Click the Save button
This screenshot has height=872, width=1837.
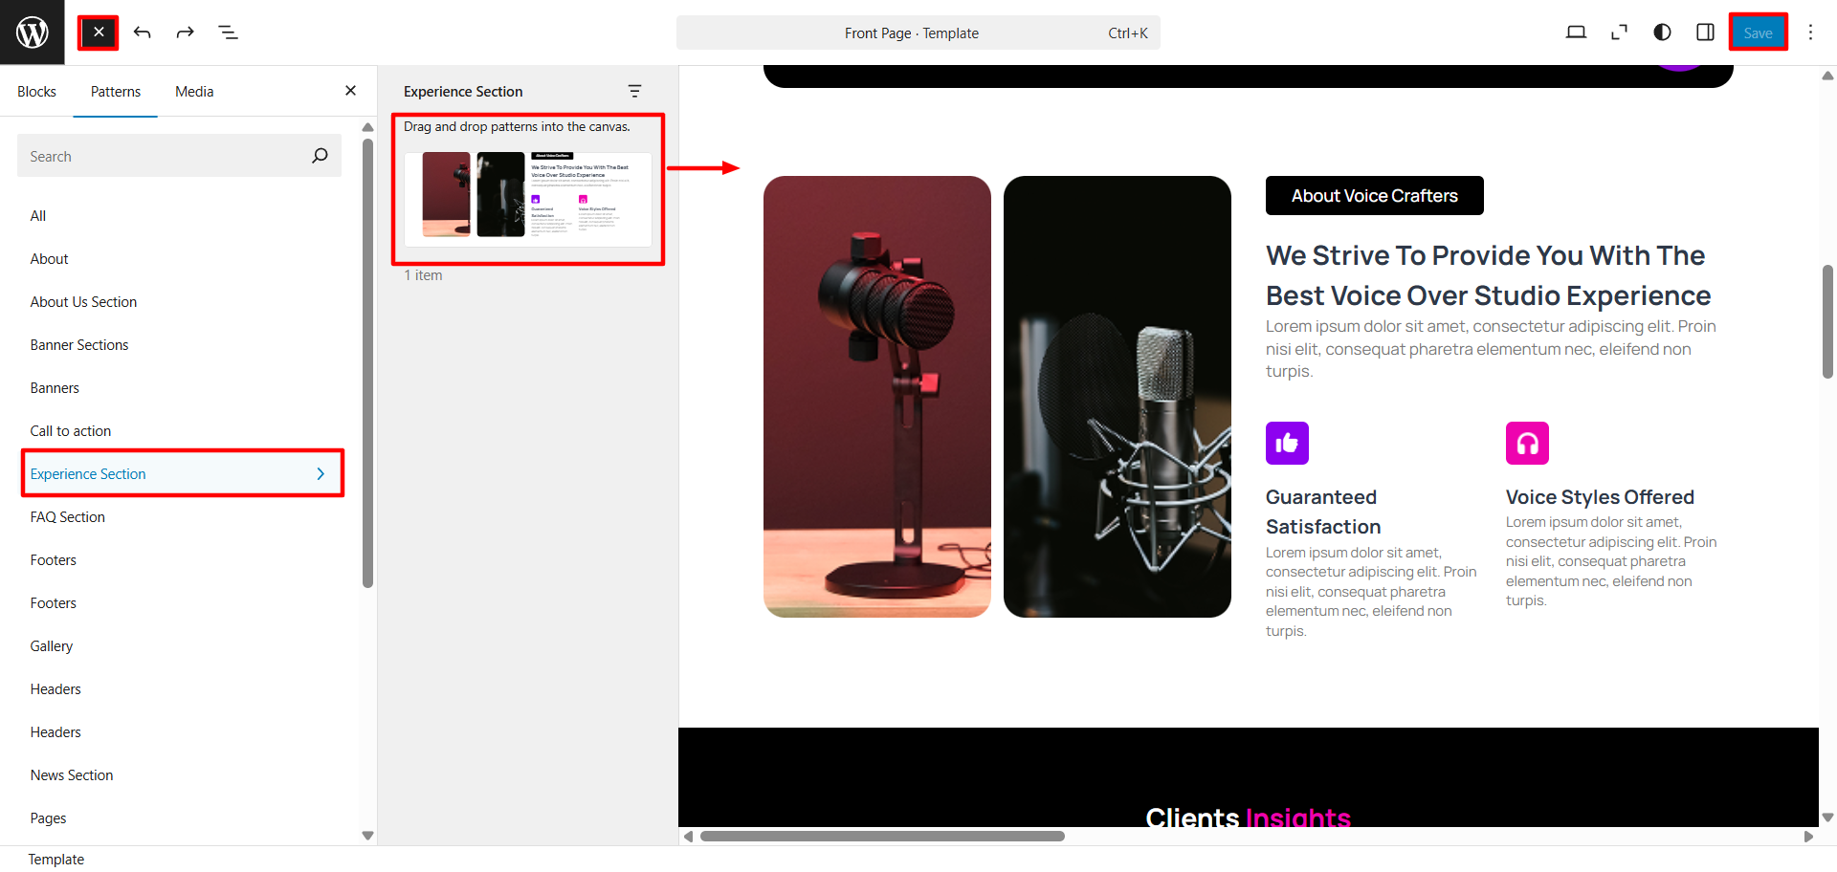coord(1758,33)
